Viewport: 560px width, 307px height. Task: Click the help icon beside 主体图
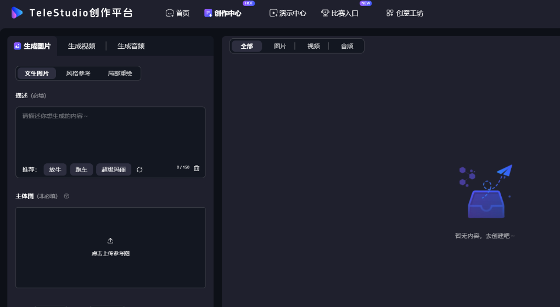[66, 196]
